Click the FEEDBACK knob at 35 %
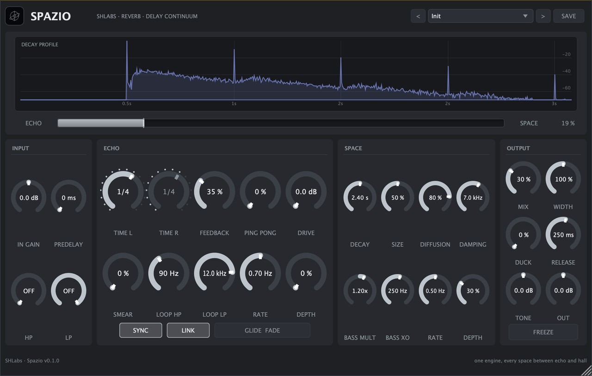This screenshot has width=592, height=376. tap(215, 191)
